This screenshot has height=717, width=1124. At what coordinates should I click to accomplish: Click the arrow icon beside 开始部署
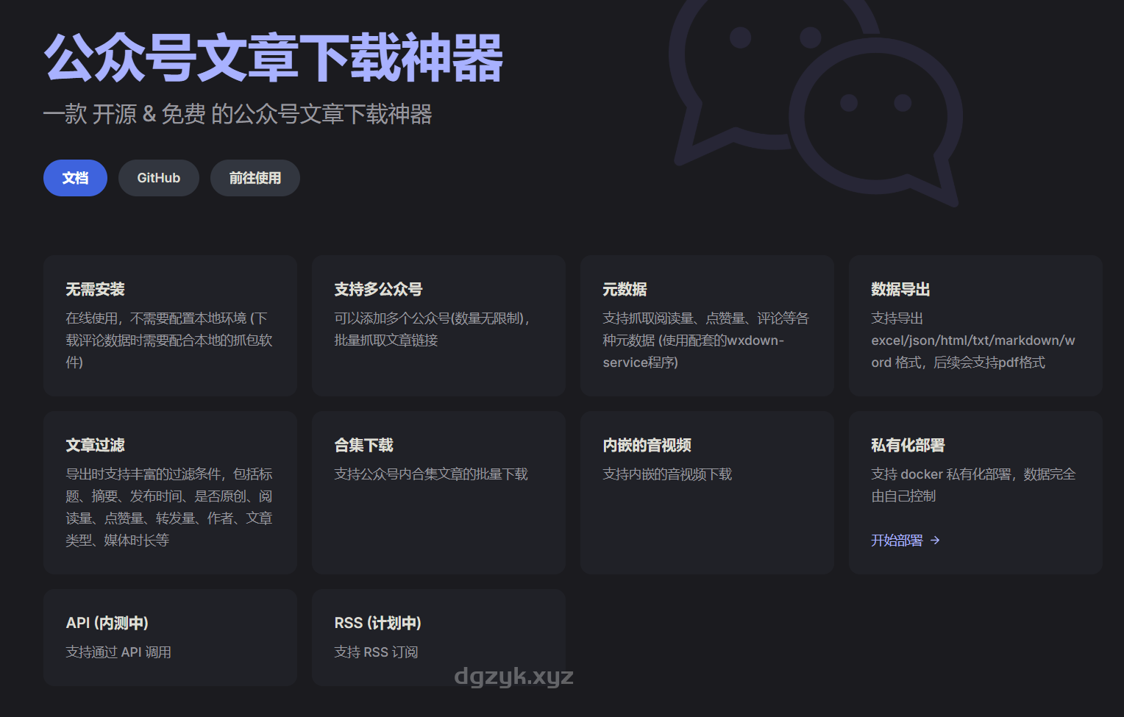pos(935,541)
